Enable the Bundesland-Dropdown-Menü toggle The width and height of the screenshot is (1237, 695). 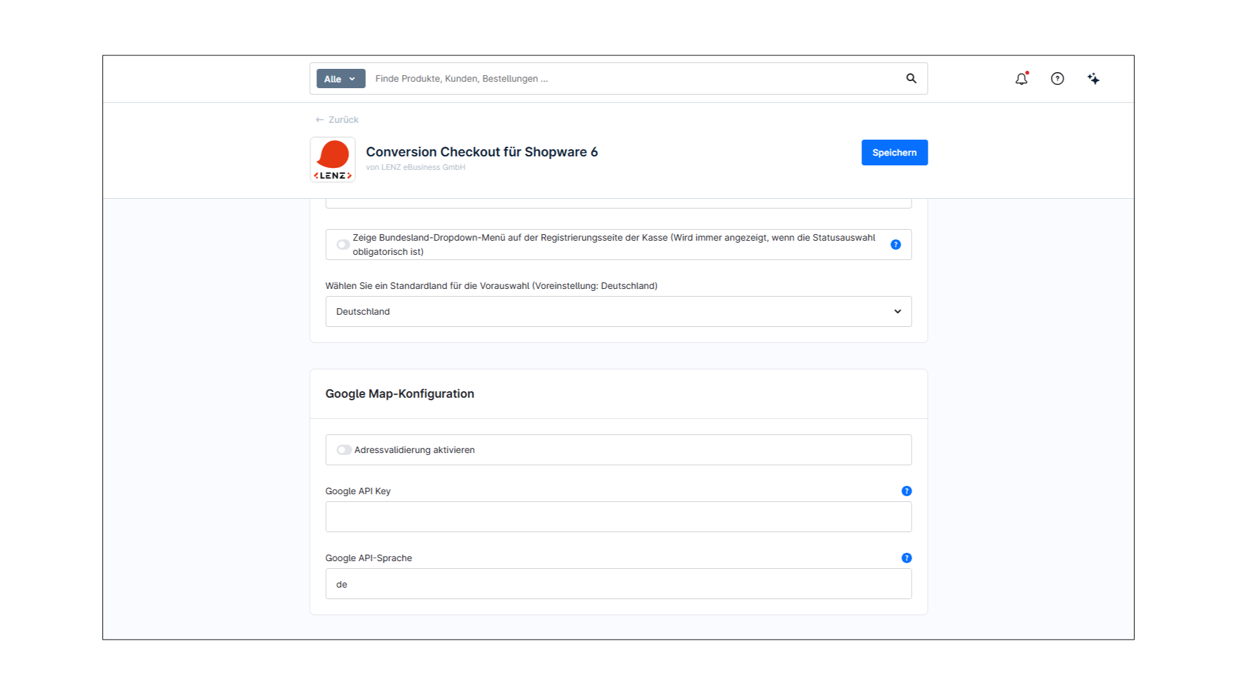click(x=343, y=245)
